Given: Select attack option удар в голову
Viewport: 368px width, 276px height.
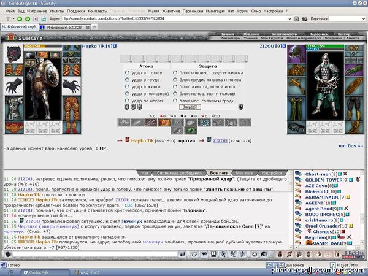Looking at the screenshot, I should click(x=127, y=72).
